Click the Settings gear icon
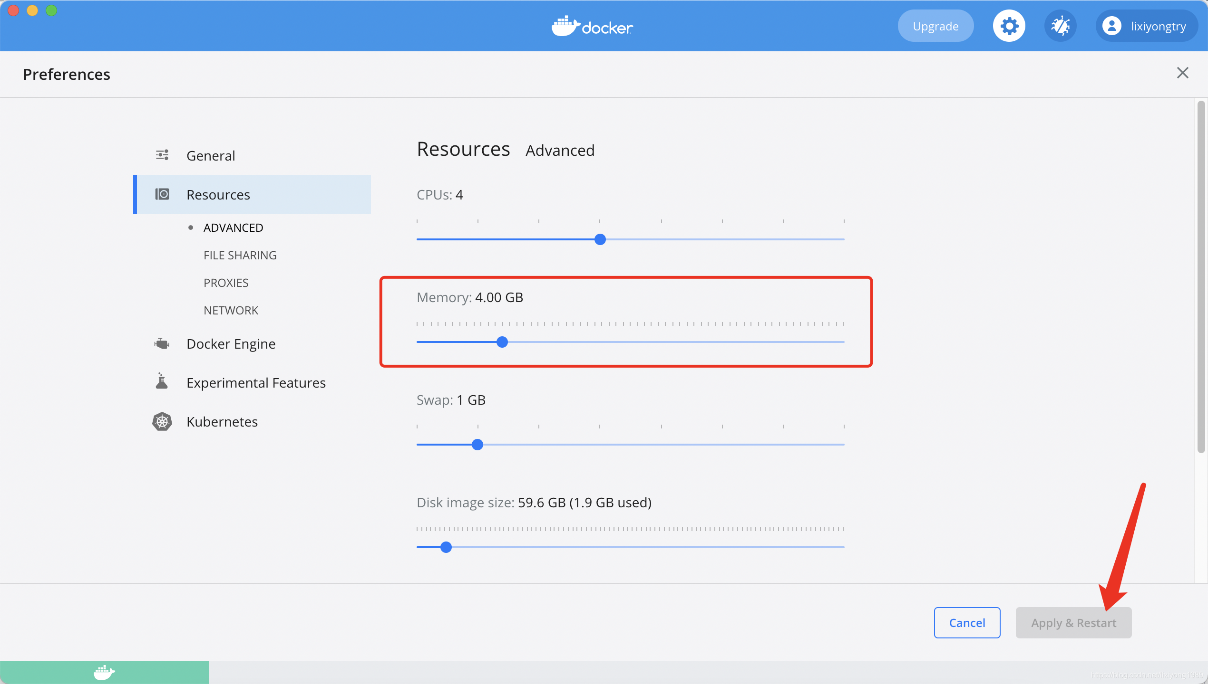The image size is (1208, 684). (x=1008, y=25)
